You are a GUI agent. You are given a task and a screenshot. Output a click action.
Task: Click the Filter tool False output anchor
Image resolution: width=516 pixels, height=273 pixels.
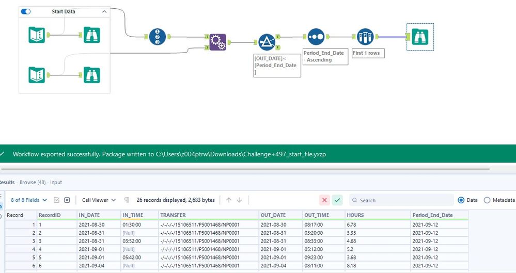(x=278, y=47)
